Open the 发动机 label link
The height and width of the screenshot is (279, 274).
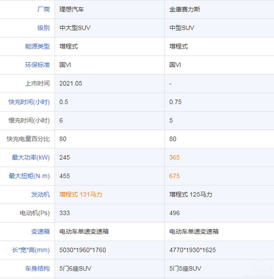click(x=40, y=194)
